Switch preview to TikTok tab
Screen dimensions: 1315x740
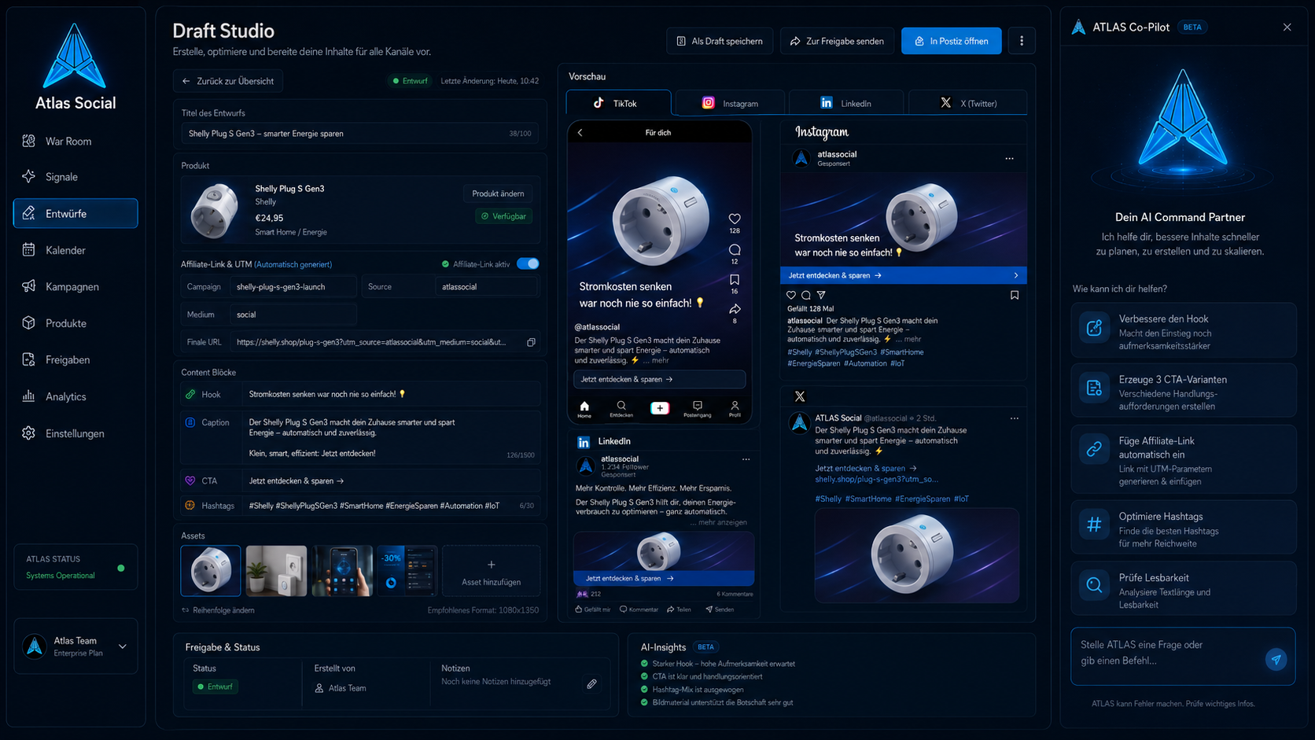[x=618, y=103]
